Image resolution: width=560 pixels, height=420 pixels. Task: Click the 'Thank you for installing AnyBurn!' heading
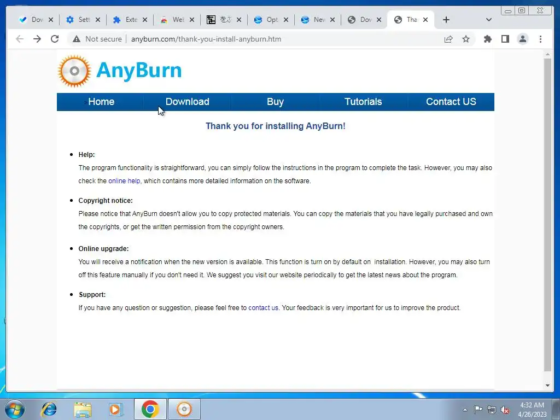click(276, 126)
